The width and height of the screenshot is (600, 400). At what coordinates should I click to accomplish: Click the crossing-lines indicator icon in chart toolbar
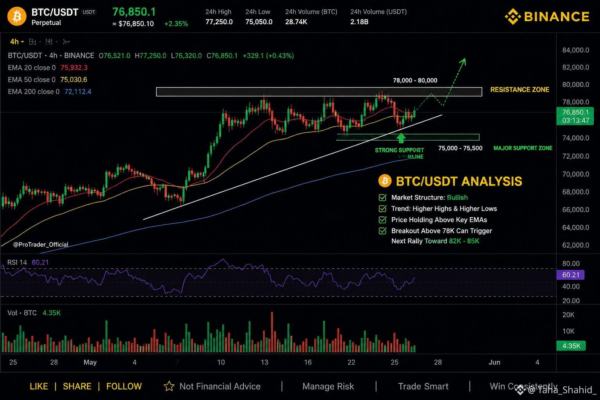(66, 41)
